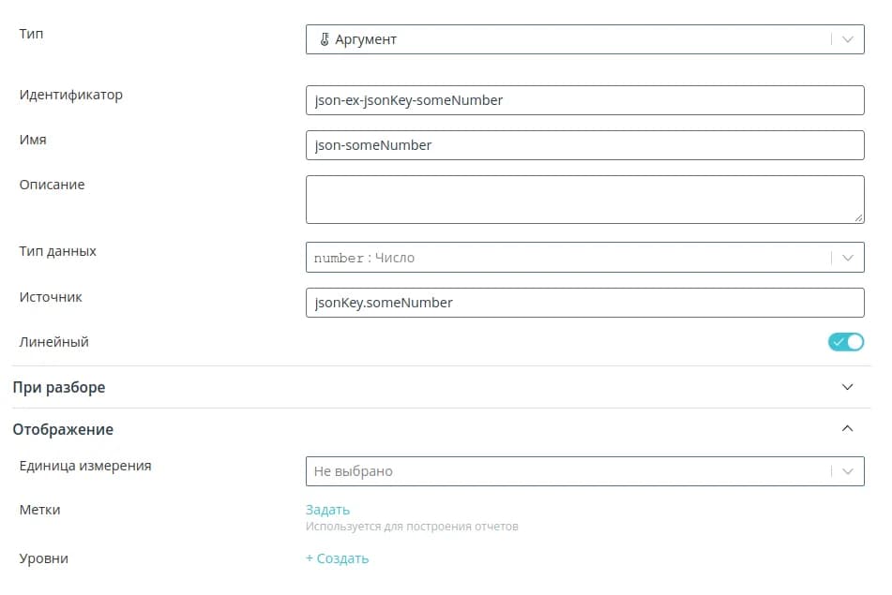Image resolution: width=892 pixels, height=595 pixels.
Task: Click the checkmark inside the Линейный switch
Action: [839, 342]
